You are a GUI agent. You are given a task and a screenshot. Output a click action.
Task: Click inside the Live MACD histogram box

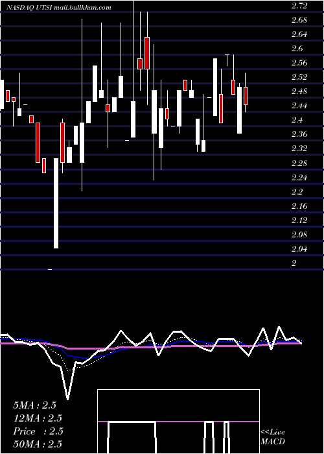point(178,422)
